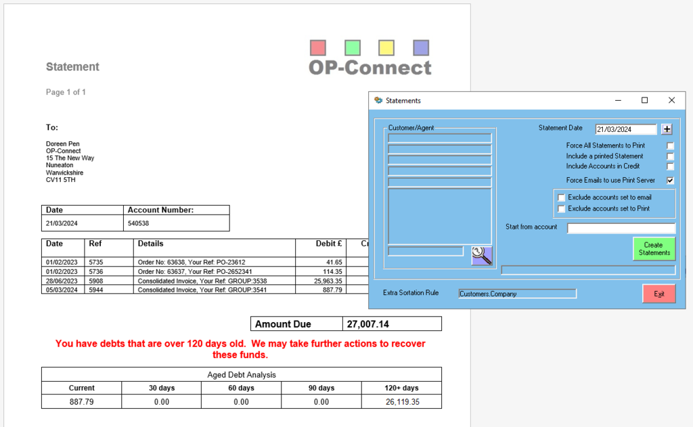
Task: Click the Extra Sortation Rule field
Action: pyautogui.click(x=518, y=294)
